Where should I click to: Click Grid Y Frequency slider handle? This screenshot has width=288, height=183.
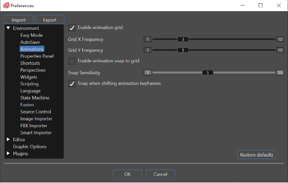click(x=183, y=50)
